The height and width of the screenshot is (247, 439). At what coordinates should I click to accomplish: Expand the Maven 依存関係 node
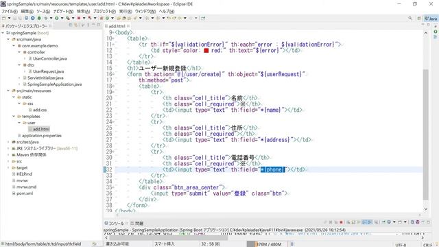8,155
